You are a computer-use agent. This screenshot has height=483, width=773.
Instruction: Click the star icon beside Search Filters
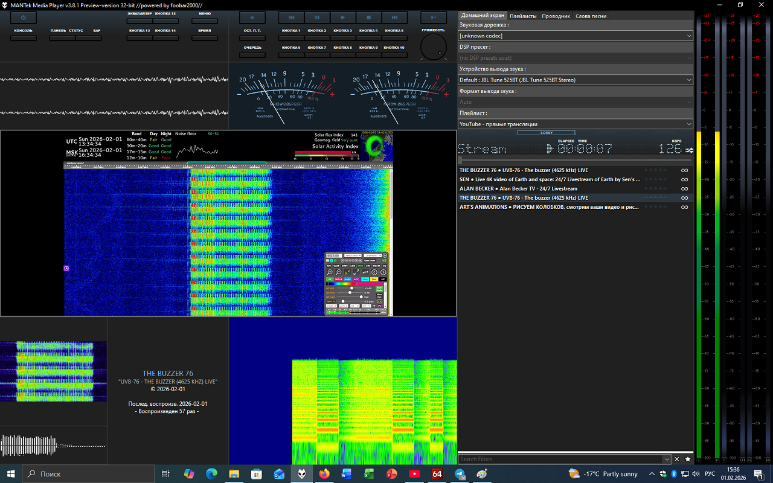point(688,459)
